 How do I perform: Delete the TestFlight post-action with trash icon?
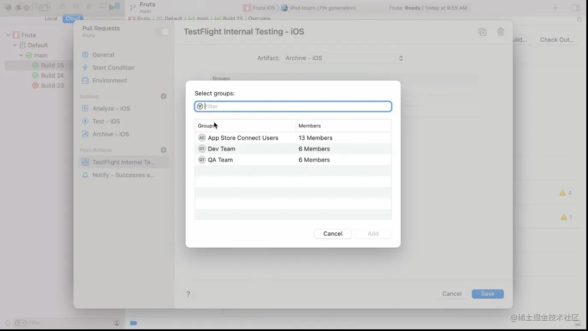(x=501, y=32)
